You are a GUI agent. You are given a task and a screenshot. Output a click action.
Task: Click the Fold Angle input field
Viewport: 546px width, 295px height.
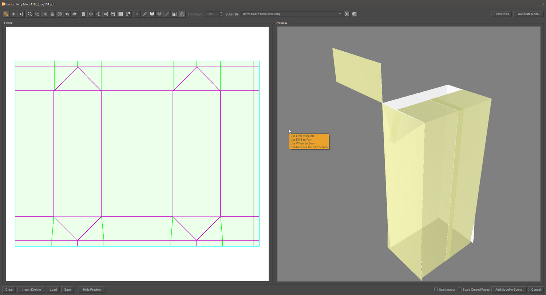(212, 14)
